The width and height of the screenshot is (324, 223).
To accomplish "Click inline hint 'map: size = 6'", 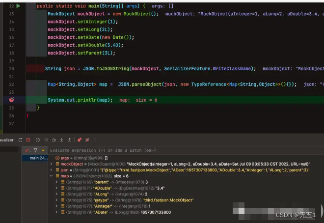I will (138, 100).
